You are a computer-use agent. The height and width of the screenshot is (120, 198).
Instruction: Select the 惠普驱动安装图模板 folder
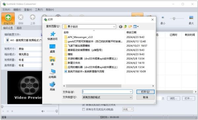click(x=83, y=50)
